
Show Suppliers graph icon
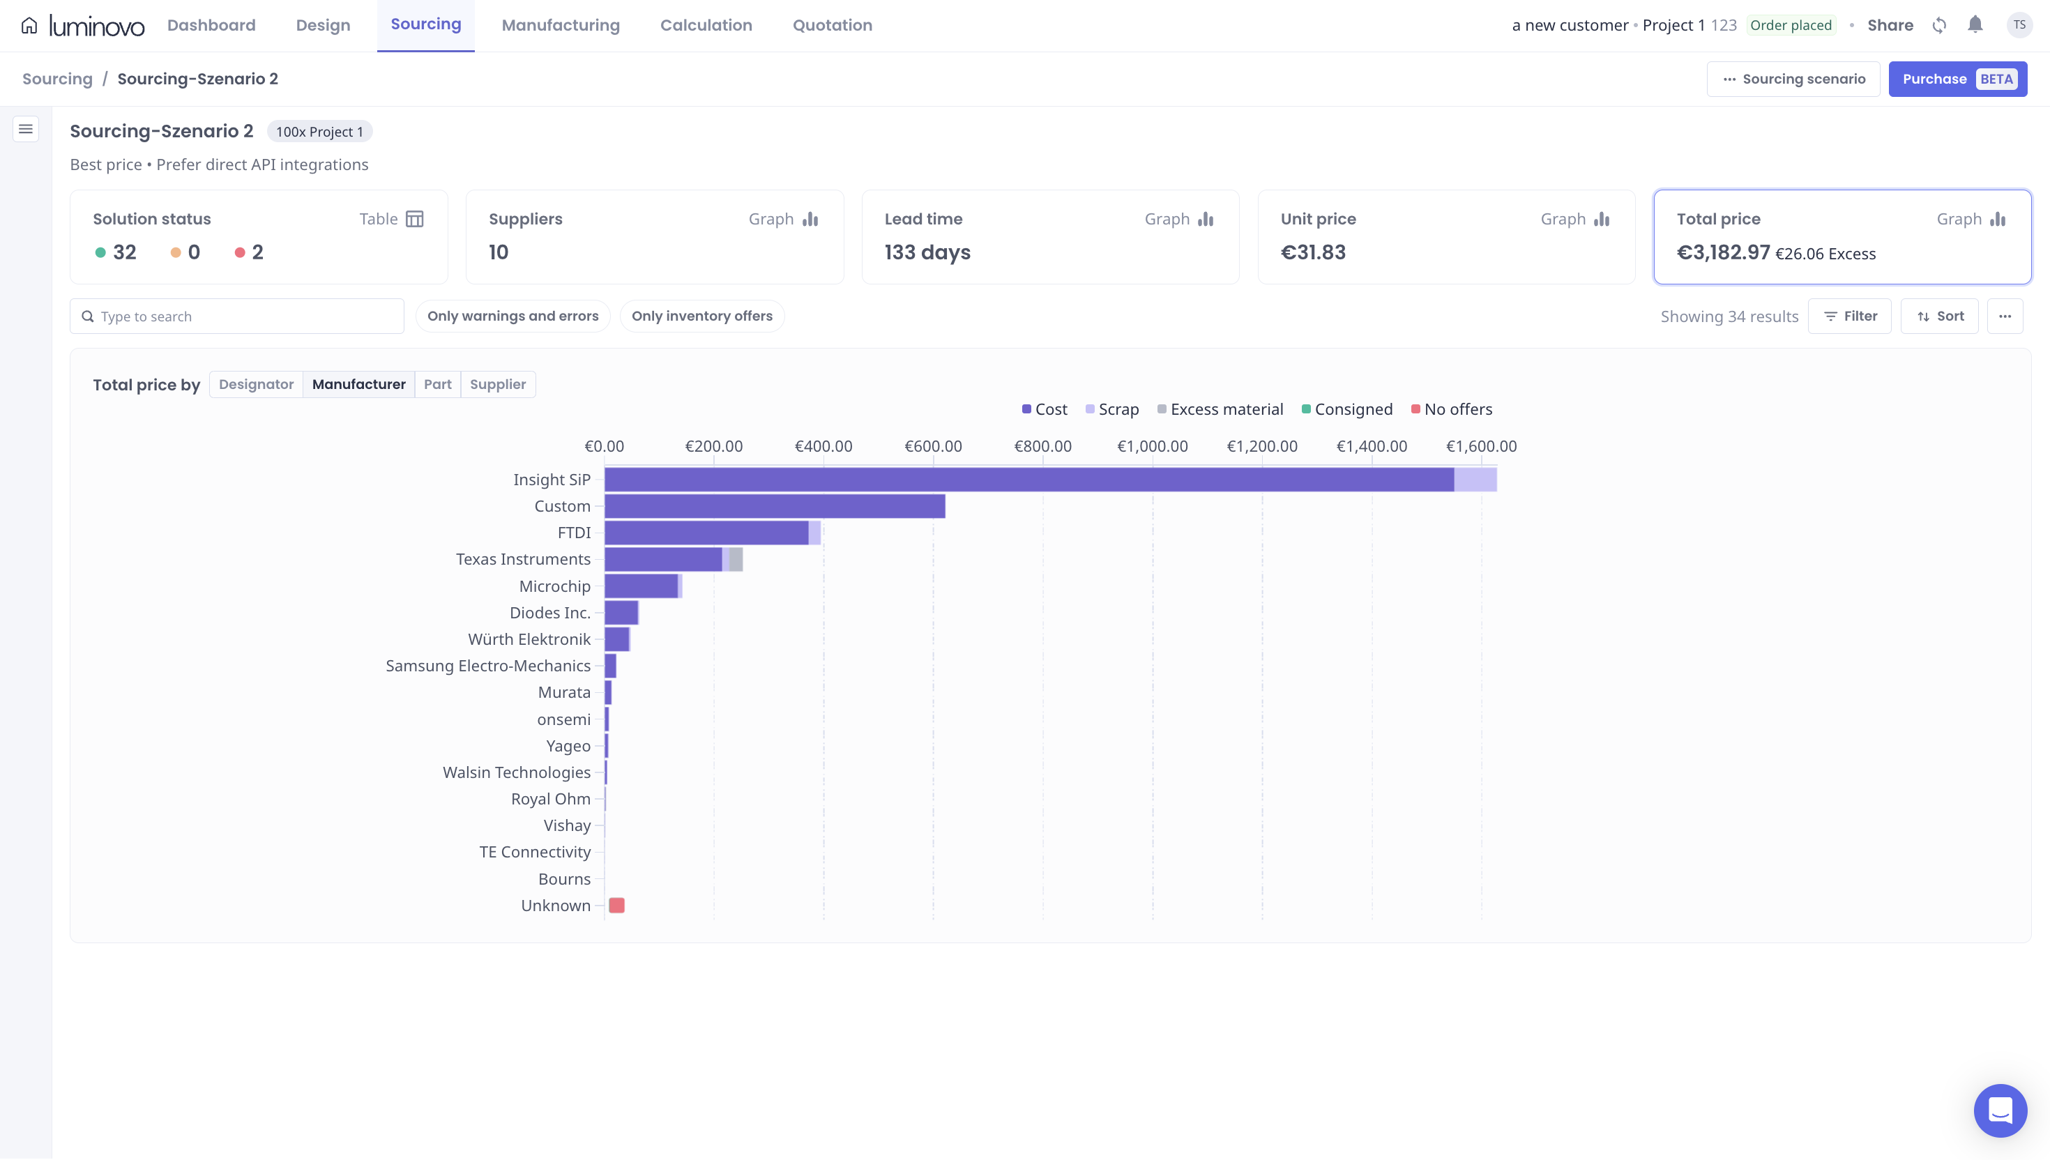click(810, 219)
